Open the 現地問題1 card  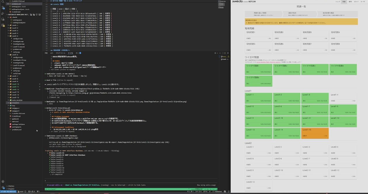click(258, 35)
